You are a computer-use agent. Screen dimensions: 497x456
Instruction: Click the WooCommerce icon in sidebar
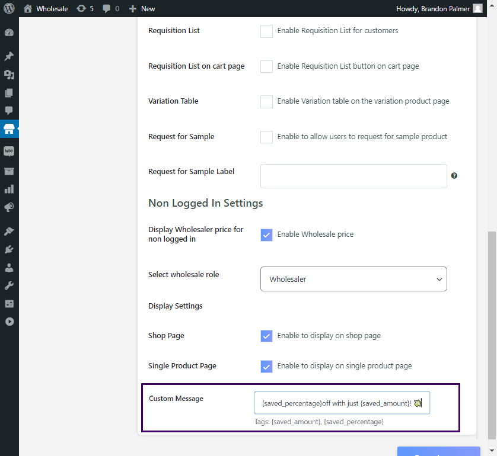[x=9, y=151]
